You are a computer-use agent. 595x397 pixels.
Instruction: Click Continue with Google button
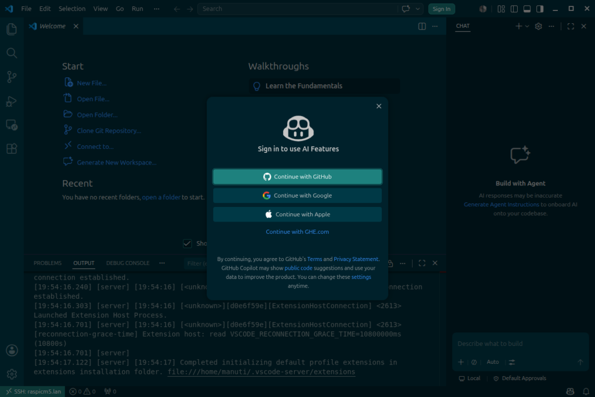[297, 195]
